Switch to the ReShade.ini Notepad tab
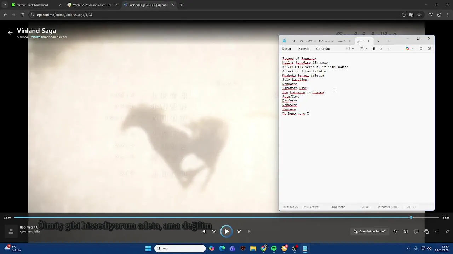 [x=326, y=41]
